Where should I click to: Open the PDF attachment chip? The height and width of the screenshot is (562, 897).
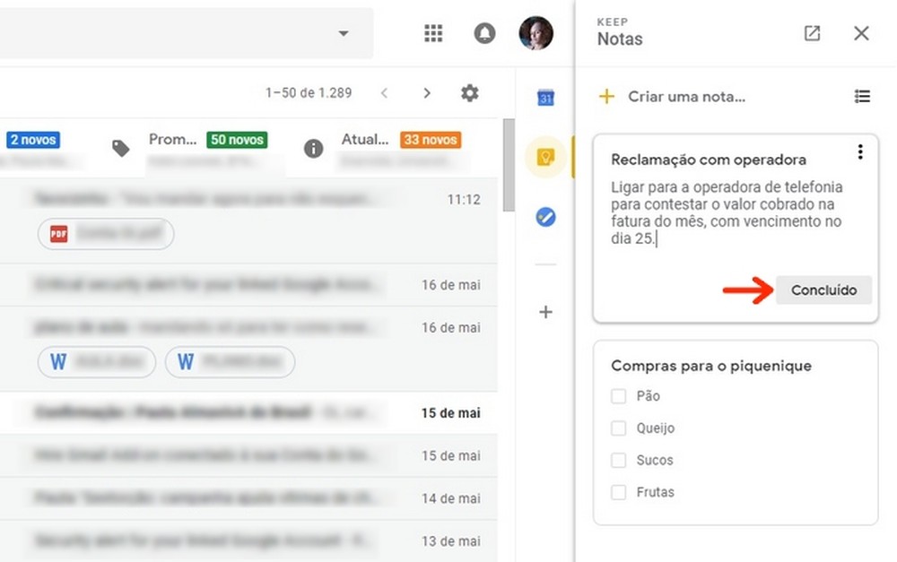tap(106, 234)
